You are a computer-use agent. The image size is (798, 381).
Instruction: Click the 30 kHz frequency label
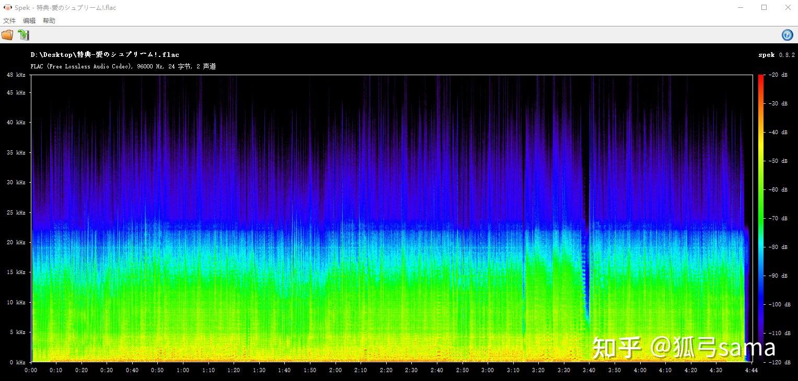[16, 183]
